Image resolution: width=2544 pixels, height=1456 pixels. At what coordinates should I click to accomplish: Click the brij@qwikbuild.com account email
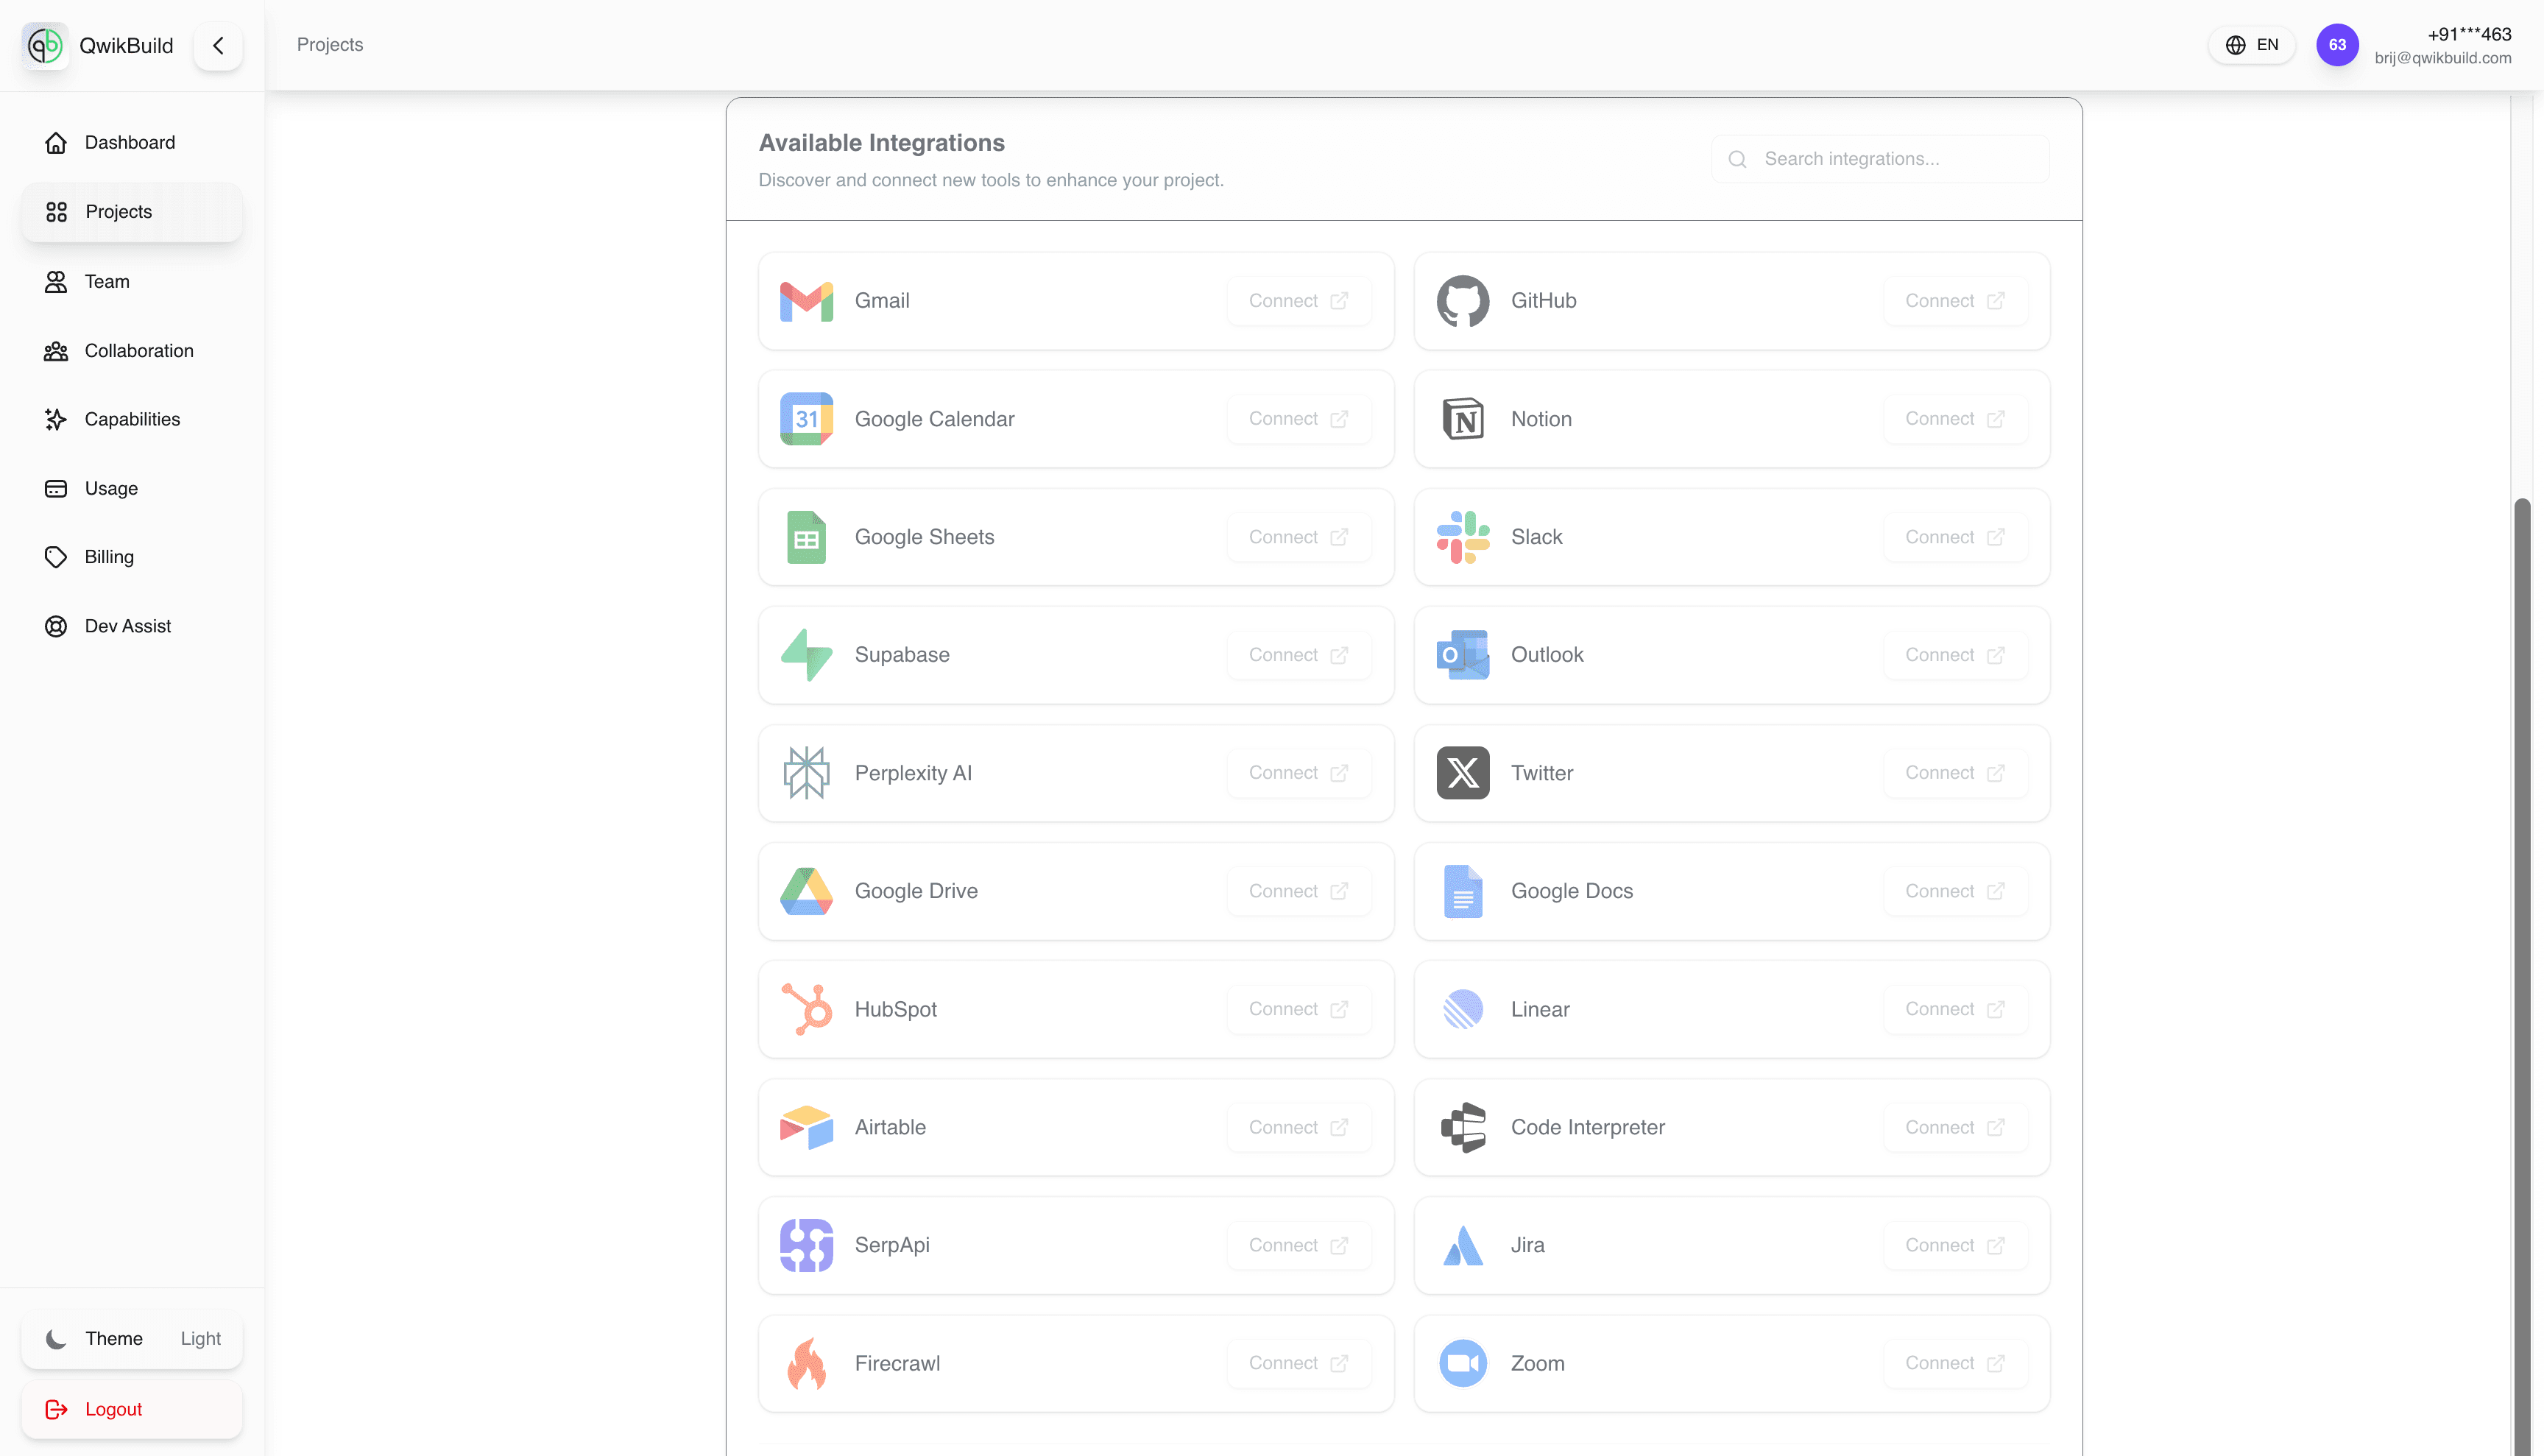(2443, 58)
